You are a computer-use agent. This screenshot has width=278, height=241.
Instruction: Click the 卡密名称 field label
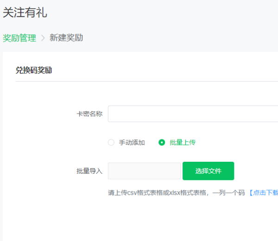pyautogui.click(x=89, y=114)
